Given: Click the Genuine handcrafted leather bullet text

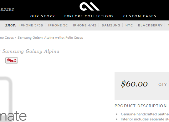Looking at the screenshot, I should coord(145,114).
